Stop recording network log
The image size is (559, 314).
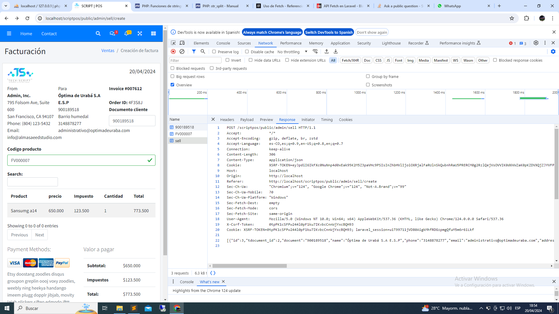coord(173,51)
